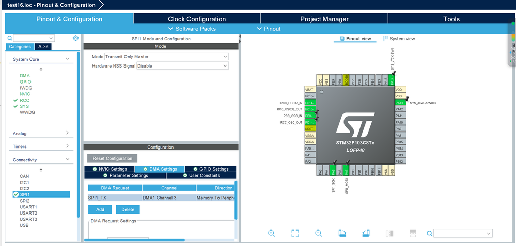Select the SPI1_TX DMA request row
The height and width of the screenshot is (246, 516).
point(161,198)
